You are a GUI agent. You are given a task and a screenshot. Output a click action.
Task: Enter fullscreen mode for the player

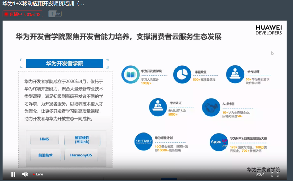coord(275,174)
